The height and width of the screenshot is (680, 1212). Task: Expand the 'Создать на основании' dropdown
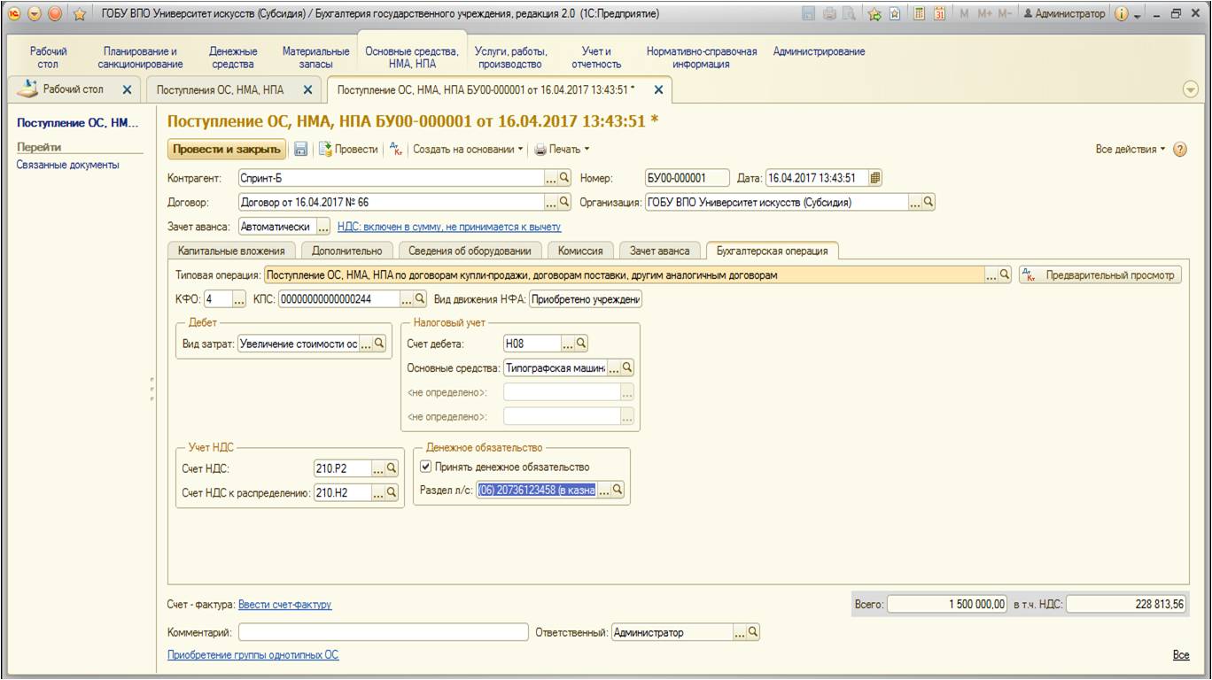click(x=469, y=150)
